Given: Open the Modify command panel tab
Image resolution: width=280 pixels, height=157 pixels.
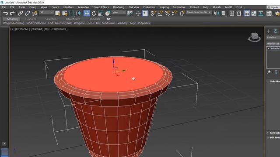Looking at the screenshot, I should 276,31.
